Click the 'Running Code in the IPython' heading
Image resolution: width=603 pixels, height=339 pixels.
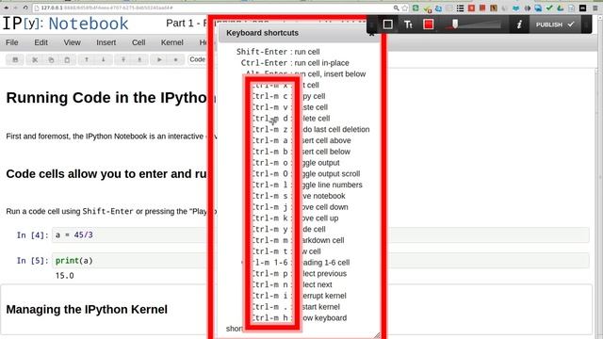106,98
